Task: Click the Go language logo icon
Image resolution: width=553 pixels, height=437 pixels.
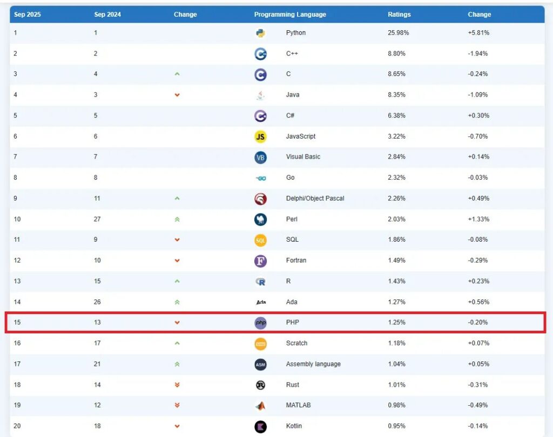Action: tap(260, 178)
